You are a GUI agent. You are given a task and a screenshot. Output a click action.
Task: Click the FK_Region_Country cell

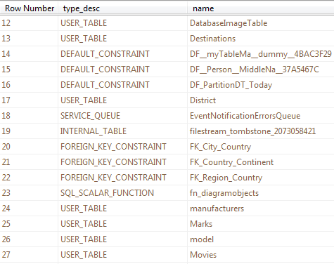click(x=261, y=178)
